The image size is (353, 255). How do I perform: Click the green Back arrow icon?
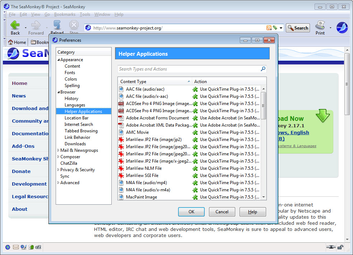pos(15,25)
